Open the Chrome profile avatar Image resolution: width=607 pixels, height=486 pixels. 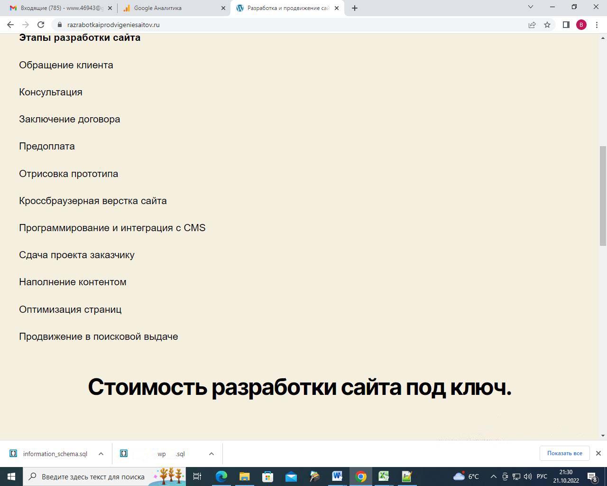(x=581, y=25)
